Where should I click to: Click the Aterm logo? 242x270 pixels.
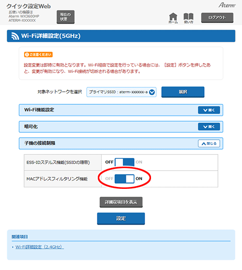tap(227, 5)
